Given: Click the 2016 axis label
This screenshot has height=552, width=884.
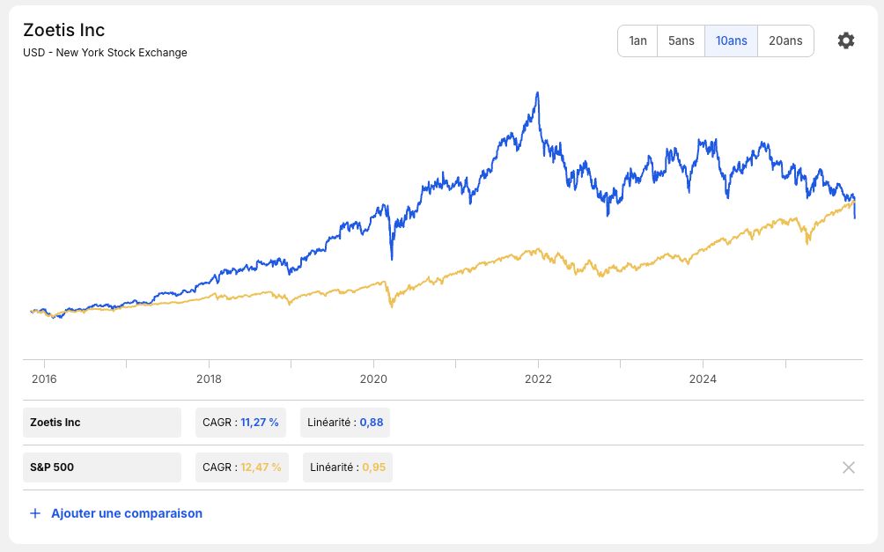Looking at the screenshot, I should (44, 379).
